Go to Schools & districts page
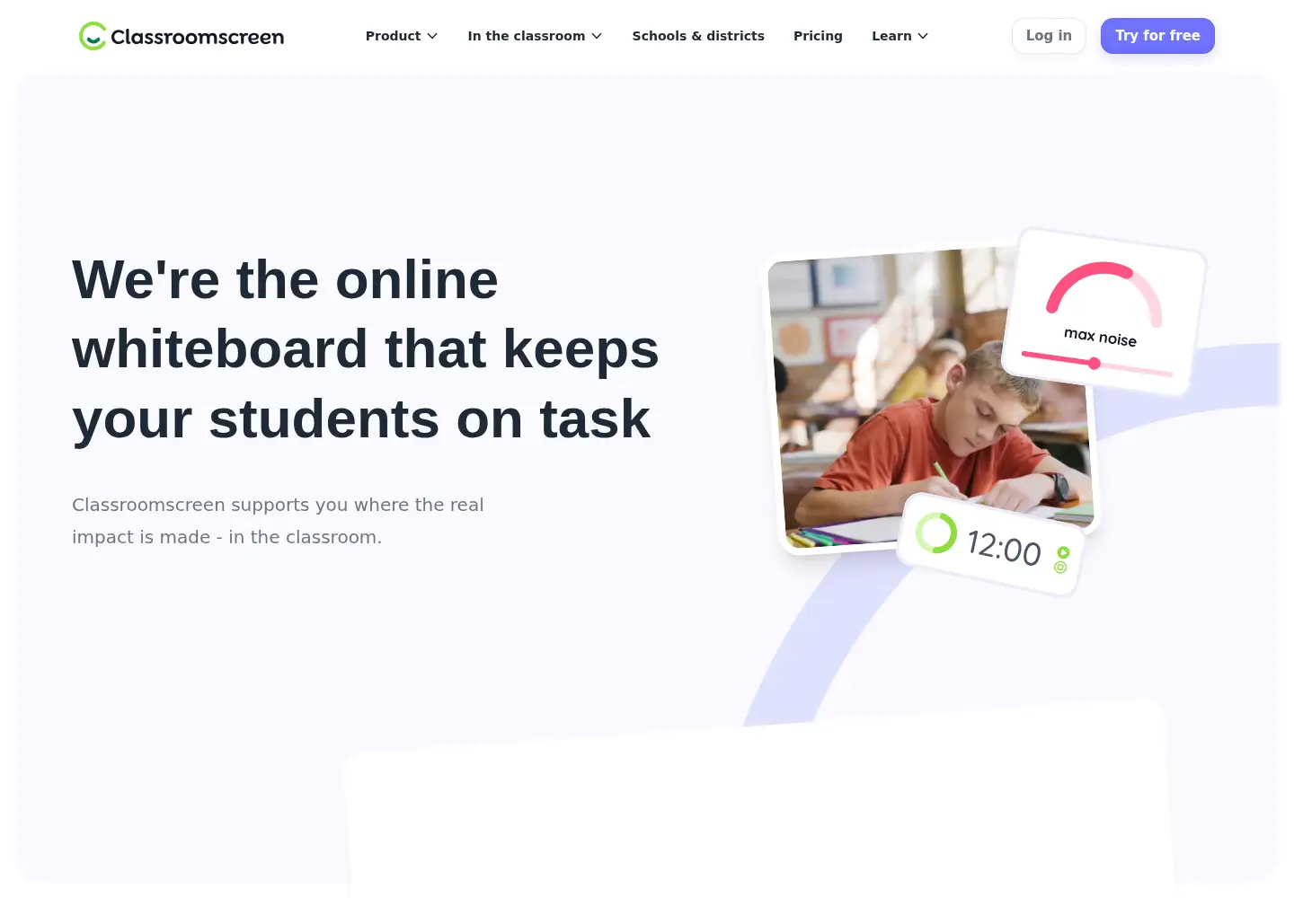 click(x=698, y=36)
